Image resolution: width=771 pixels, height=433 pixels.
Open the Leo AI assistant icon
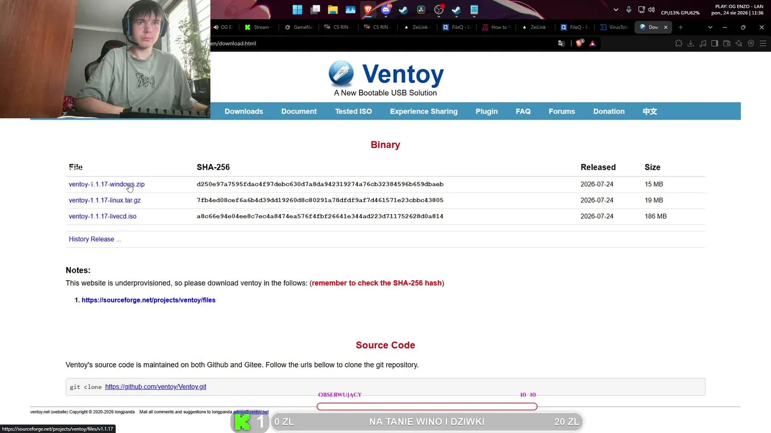(x=739, y=43)
